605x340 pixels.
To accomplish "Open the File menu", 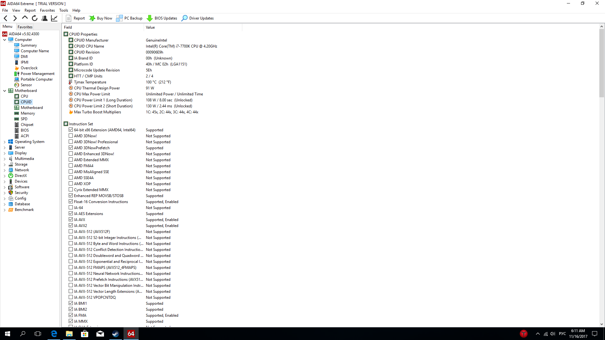I will click(5, 10).
